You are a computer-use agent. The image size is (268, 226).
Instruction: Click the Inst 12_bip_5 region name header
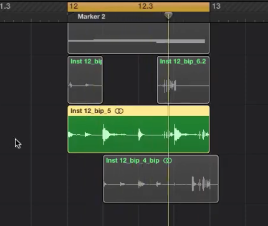coord(138,111)
